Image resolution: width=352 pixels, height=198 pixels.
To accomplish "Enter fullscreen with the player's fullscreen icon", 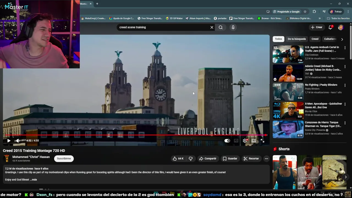I will click(x=262, y=141).
